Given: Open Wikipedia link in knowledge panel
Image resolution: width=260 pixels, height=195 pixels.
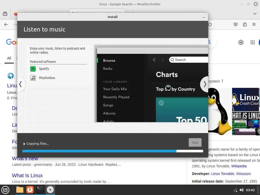Looking at the screenshot, I should (239, 166).
